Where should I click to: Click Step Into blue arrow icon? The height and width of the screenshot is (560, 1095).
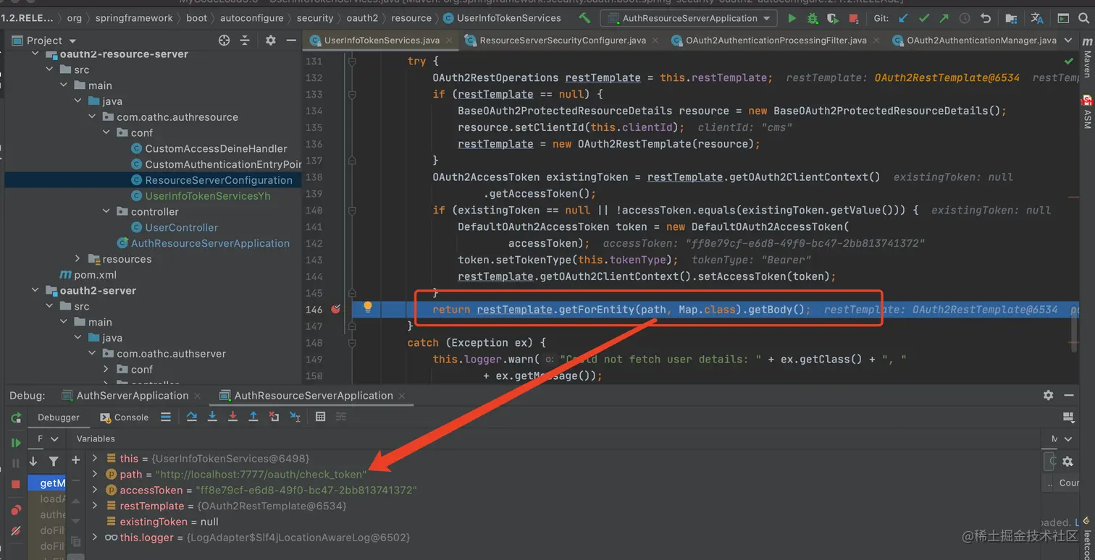click(x=212, y=417)
